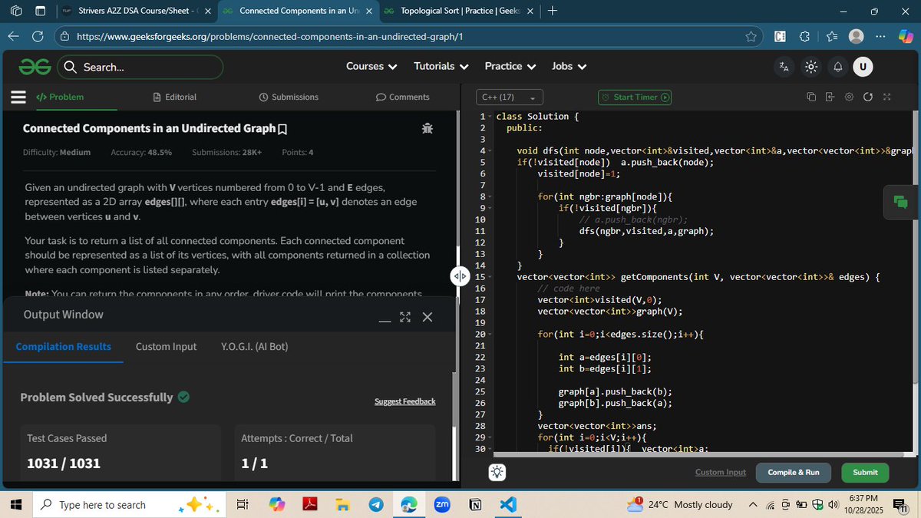
Task: Click the copy code icon
Action: click(811, 97)
